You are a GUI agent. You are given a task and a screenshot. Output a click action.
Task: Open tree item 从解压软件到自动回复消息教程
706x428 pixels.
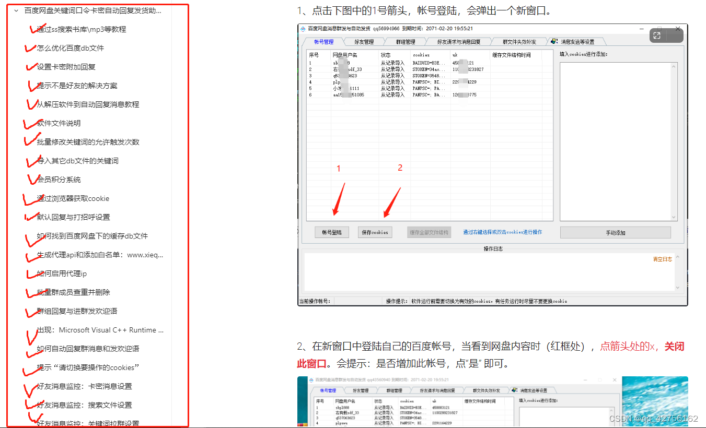click(x=88, y=104)
